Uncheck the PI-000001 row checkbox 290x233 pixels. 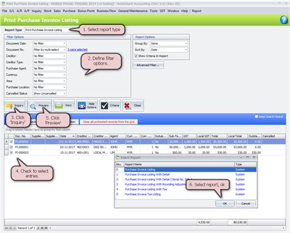point(11,147)
